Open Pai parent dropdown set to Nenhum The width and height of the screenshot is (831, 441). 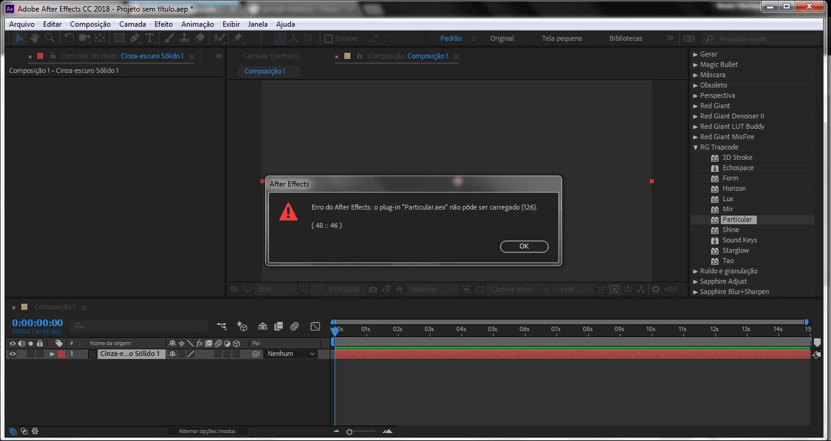(x=291, y=354)
